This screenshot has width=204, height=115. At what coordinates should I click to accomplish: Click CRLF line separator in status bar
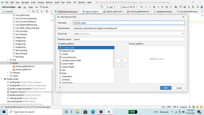[169, 107]
